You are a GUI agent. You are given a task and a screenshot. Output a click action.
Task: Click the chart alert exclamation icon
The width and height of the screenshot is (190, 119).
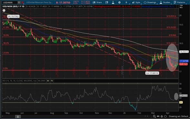(x=4, y=11)
